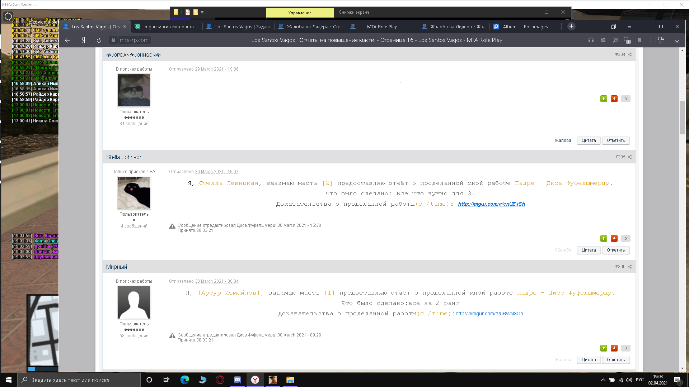The width and height of the screenshot is (689, 387).
Task: Click share icon next to #304
Action: [x=630, y=54]
